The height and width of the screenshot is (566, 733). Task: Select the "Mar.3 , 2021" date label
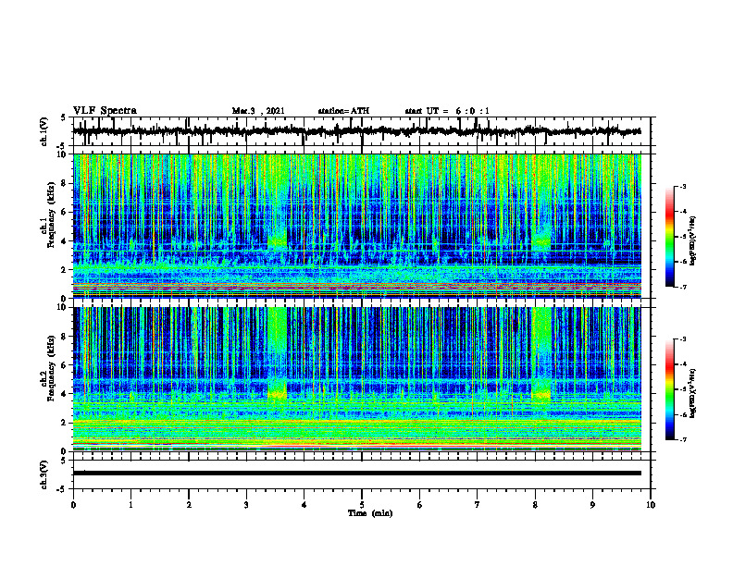coord(258,111)
